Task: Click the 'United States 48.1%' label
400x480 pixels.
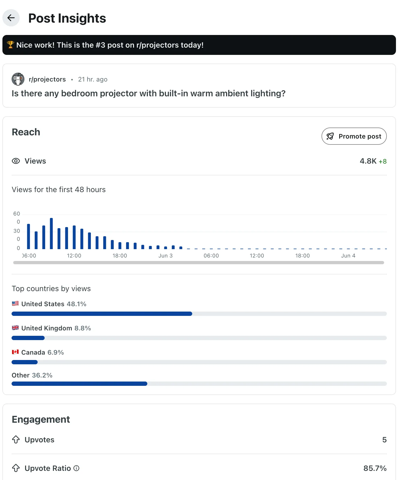Action: tap(54, 304)
